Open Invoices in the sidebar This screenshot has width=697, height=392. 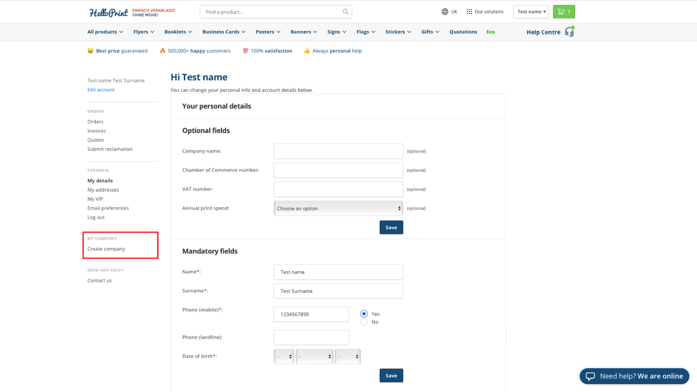pos(97,131)
